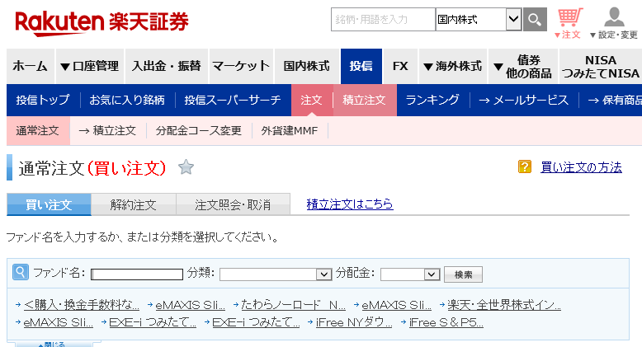Open 投信スーパーサーチ
This screenshot has height=347, width=642.
pos(233,100)
